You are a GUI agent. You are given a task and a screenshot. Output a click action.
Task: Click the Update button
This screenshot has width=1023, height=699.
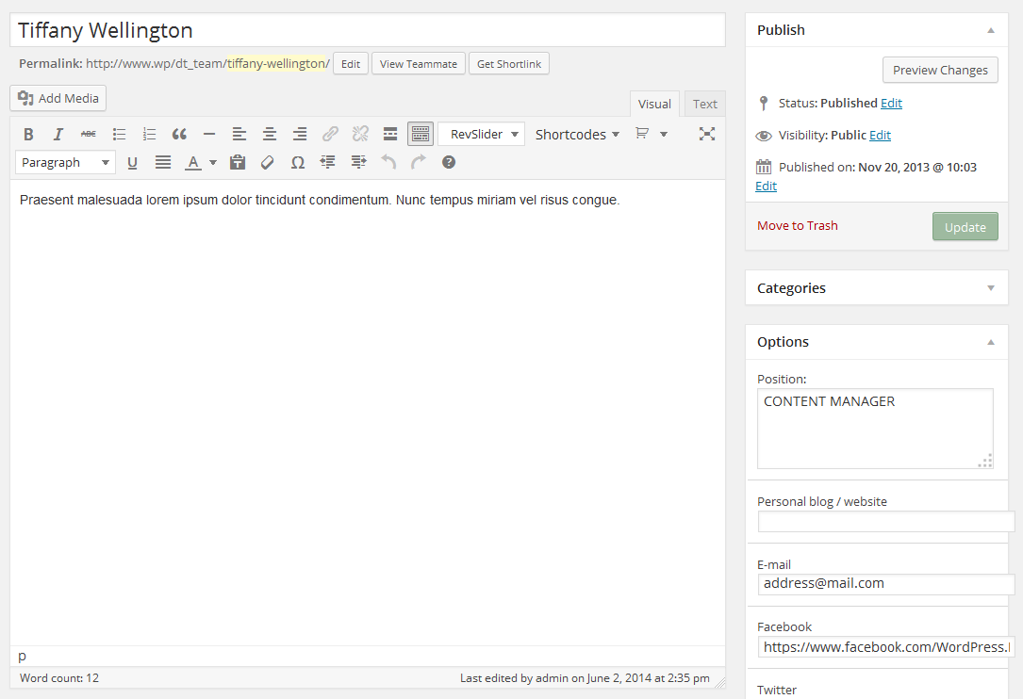[x=965, y=227]
